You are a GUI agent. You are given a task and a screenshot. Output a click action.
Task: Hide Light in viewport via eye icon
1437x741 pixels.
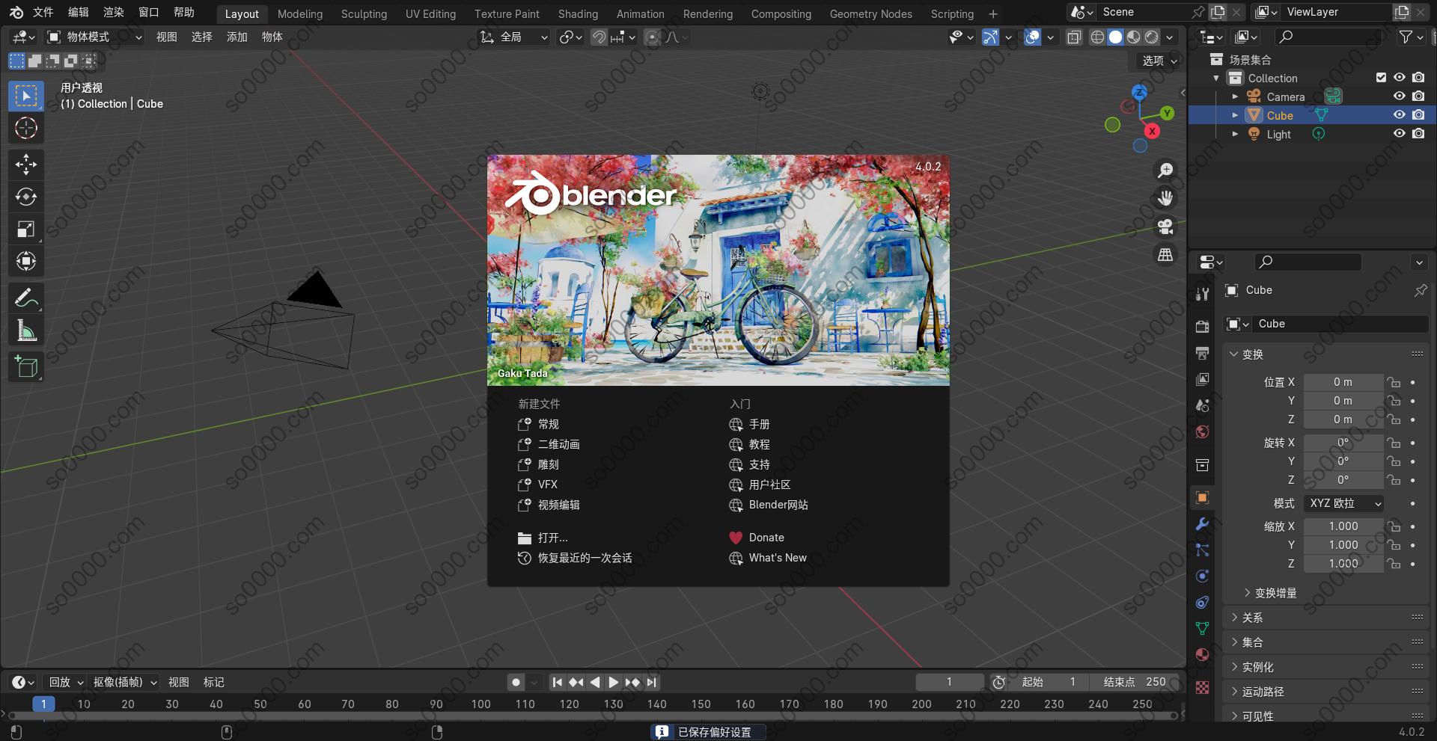1399,134
